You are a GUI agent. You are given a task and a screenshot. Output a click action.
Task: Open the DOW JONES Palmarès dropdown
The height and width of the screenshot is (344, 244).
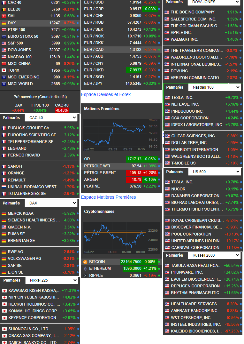[214, 2]
